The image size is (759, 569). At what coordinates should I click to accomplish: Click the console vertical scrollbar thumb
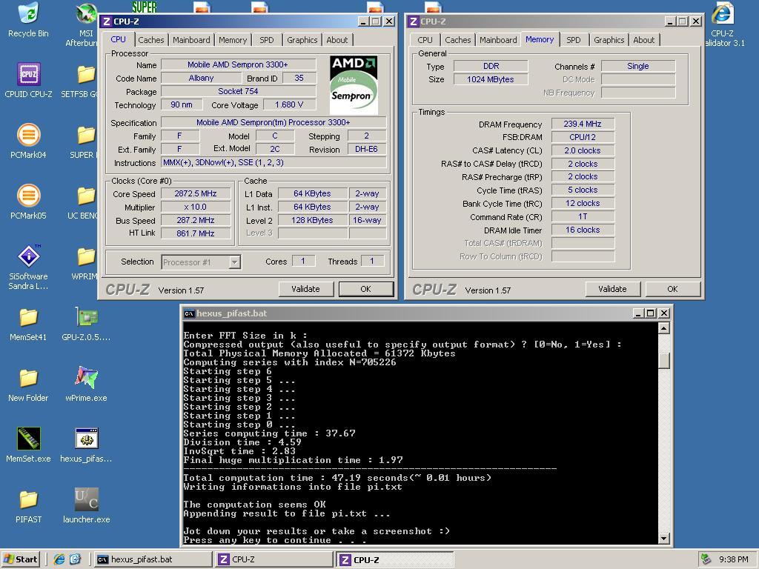click(663, 360)
